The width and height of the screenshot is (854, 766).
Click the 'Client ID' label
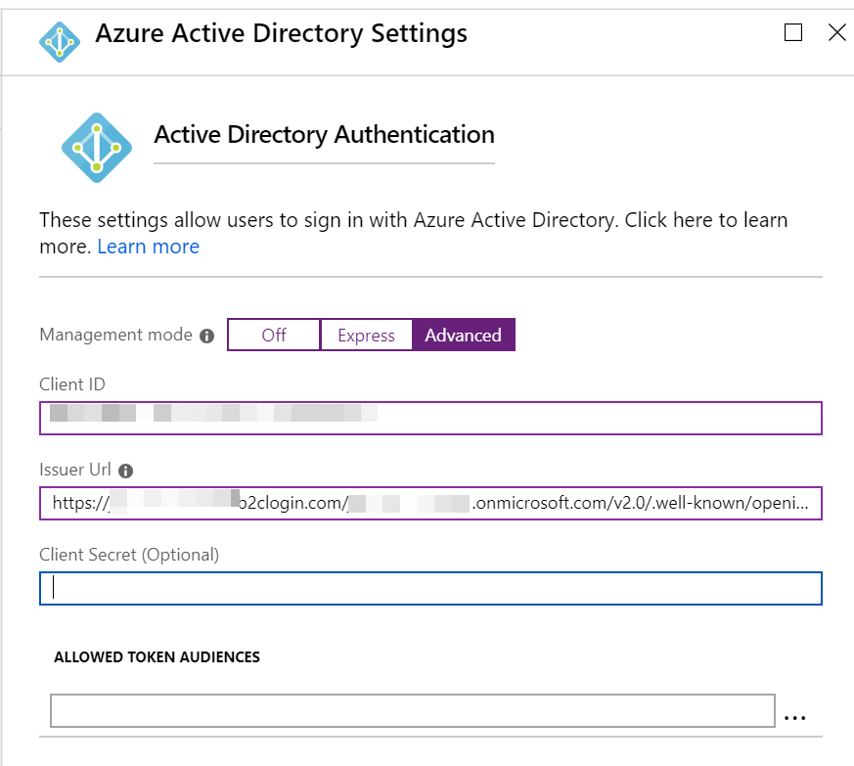pyautogui.click(x=71, y=384)
